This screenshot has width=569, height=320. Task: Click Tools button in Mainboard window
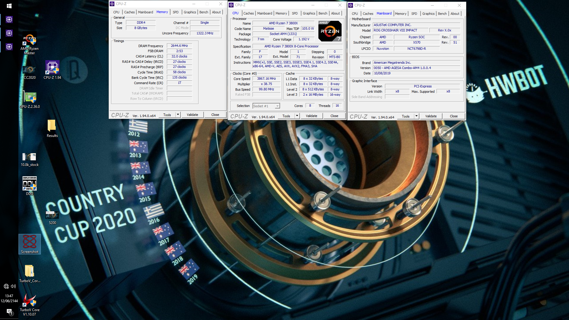(406, 116)
